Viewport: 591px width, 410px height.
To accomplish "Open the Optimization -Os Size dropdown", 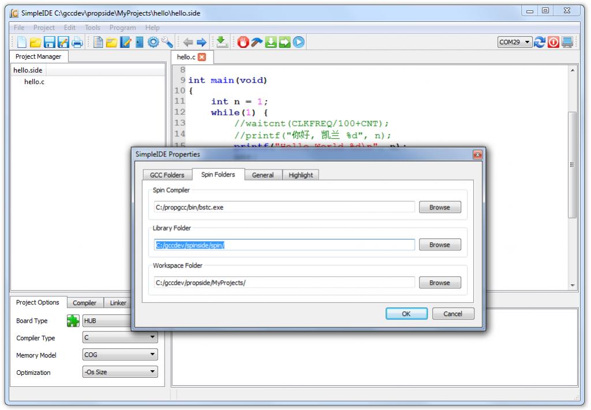I will click(x=120, y=372).
